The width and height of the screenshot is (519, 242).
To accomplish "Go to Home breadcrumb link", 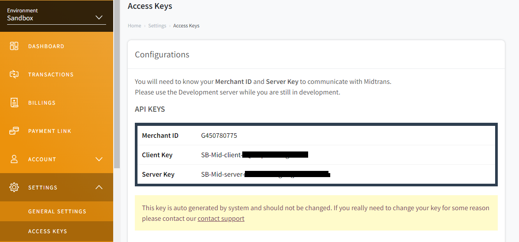I will pyautogui.click(x=134, y=26).
